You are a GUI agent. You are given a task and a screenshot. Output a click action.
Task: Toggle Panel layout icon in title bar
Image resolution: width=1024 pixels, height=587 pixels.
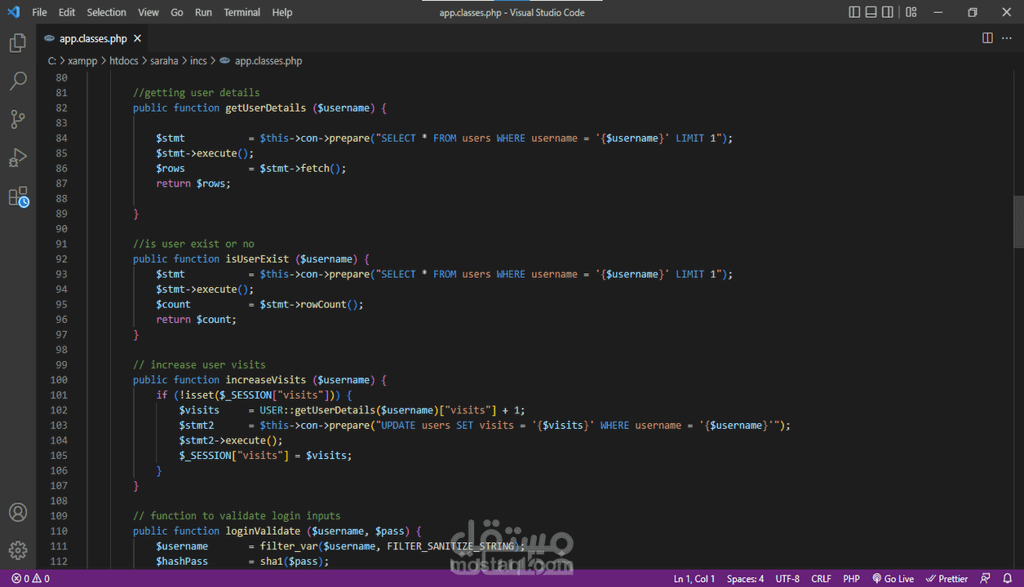click(871, 12)
